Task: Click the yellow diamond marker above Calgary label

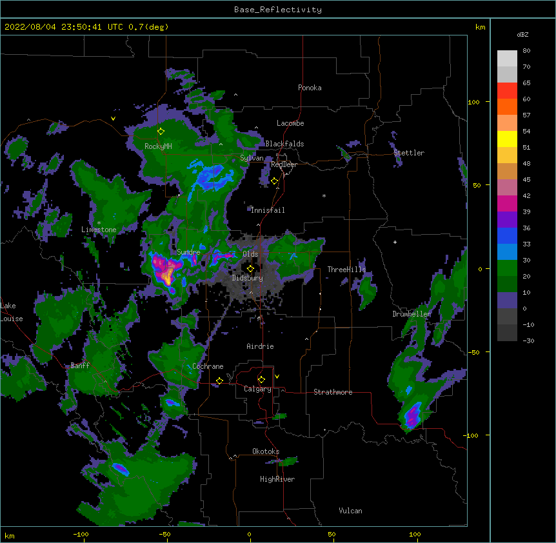Action: [261, 380]
